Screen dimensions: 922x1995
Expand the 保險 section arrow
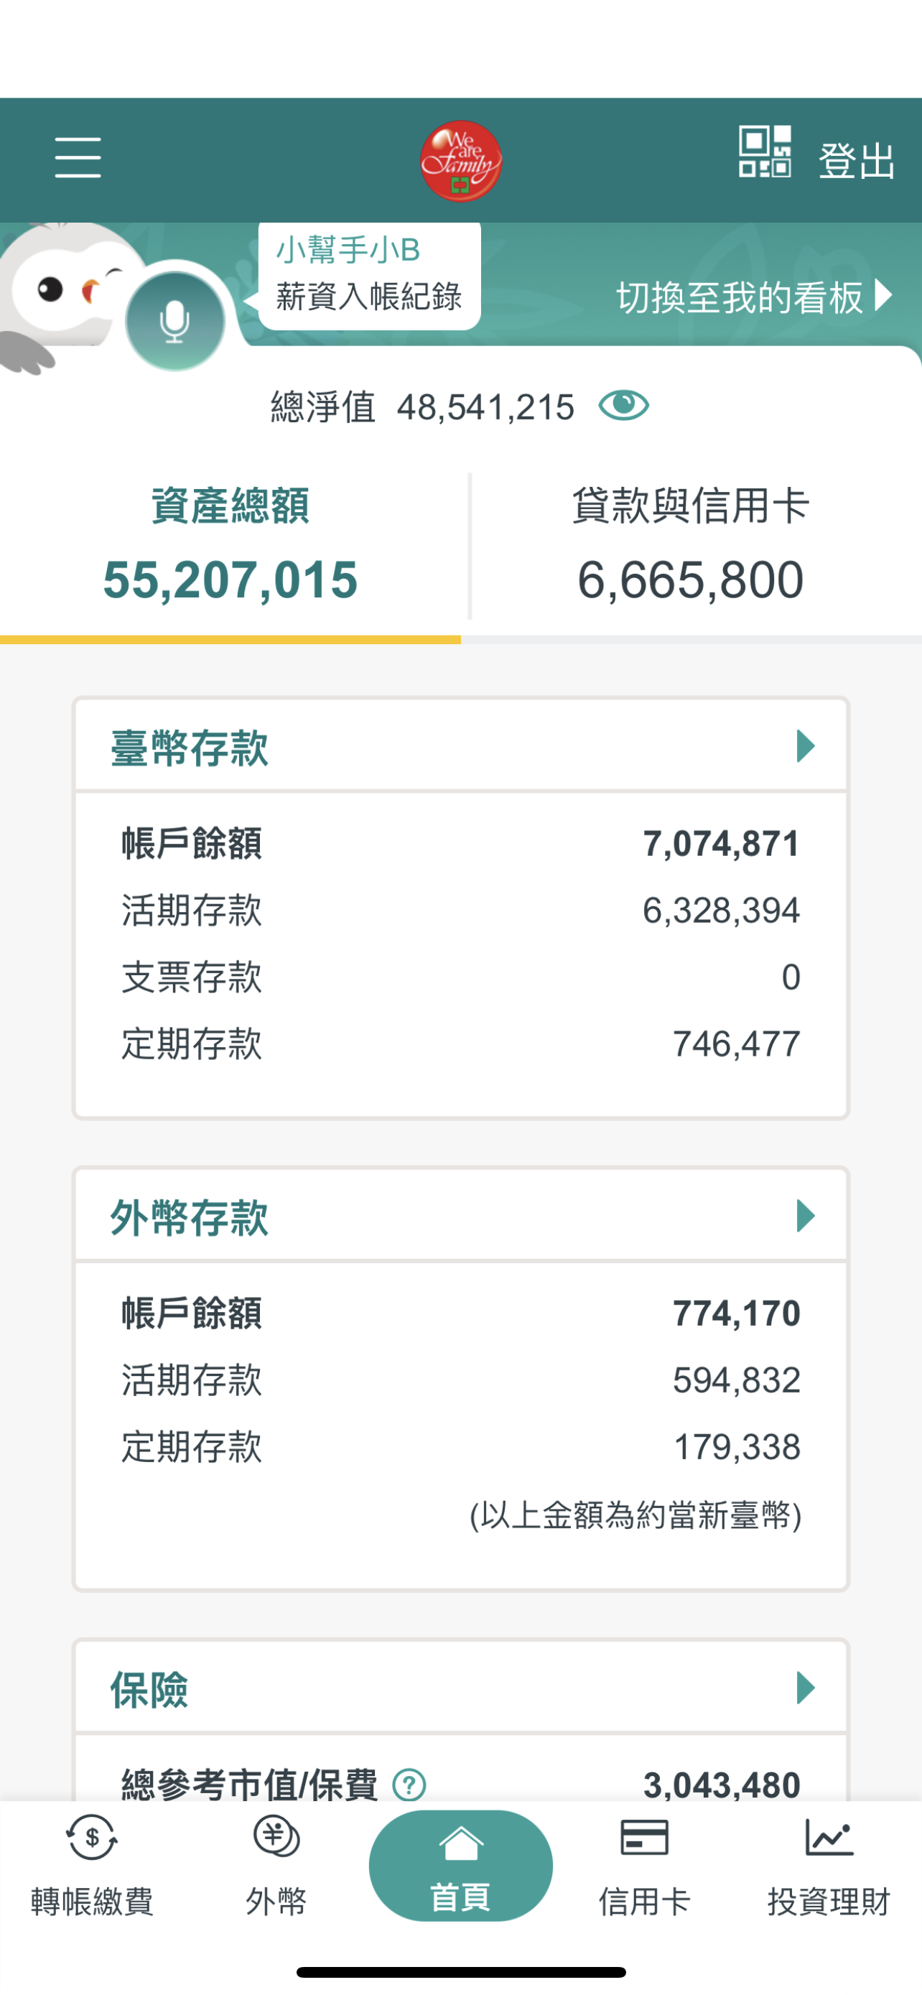(x=805, y=1687)
